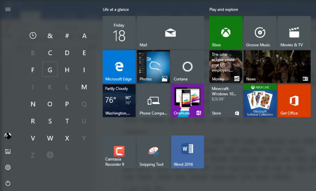Click the globe icon in letter grid
Screen dimensions: 316x191
tap(50, 155)
